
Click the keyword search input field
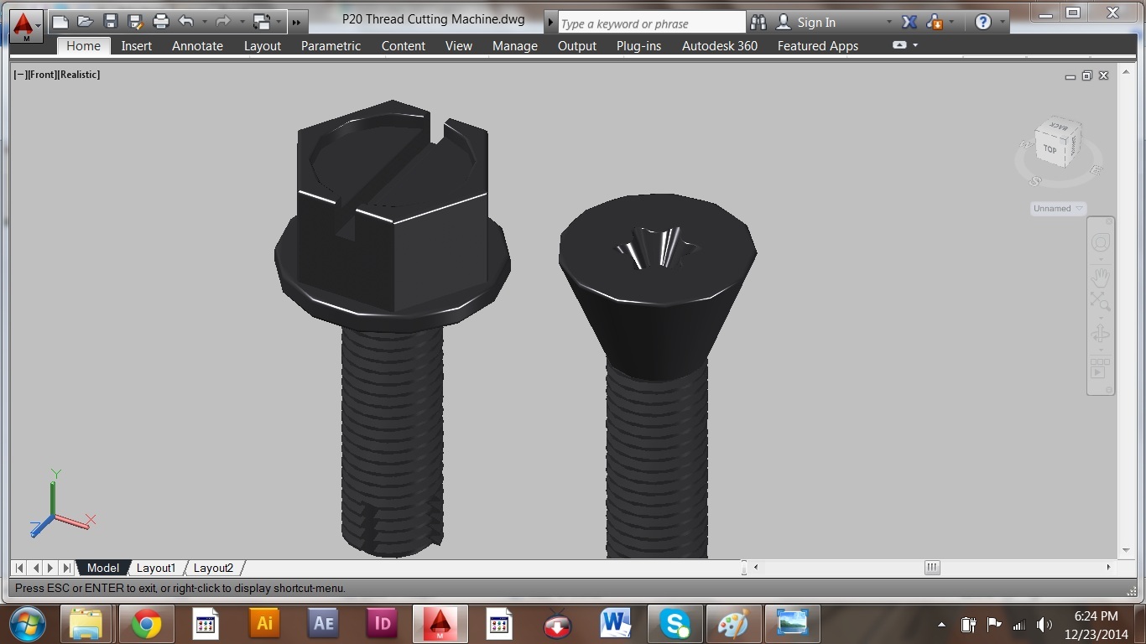pyautogui.click(x=650, y=23)
